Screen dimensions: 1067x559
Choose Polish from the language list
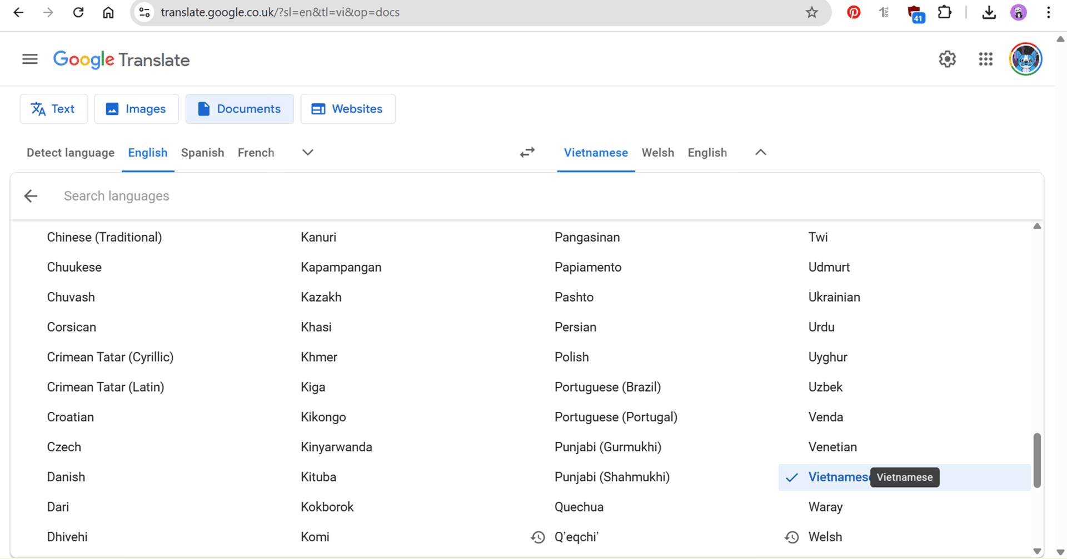pos(571,357)
